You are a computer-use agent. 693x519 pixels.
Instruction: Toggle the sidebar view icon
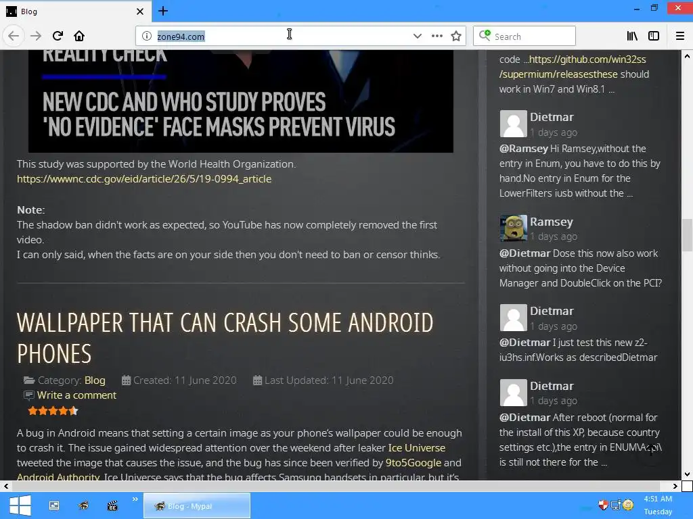tap(654, 36)
